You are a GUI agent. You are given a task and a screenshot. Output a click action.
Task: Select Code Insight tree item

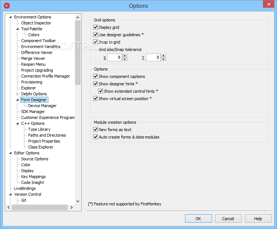click(33, 182)
